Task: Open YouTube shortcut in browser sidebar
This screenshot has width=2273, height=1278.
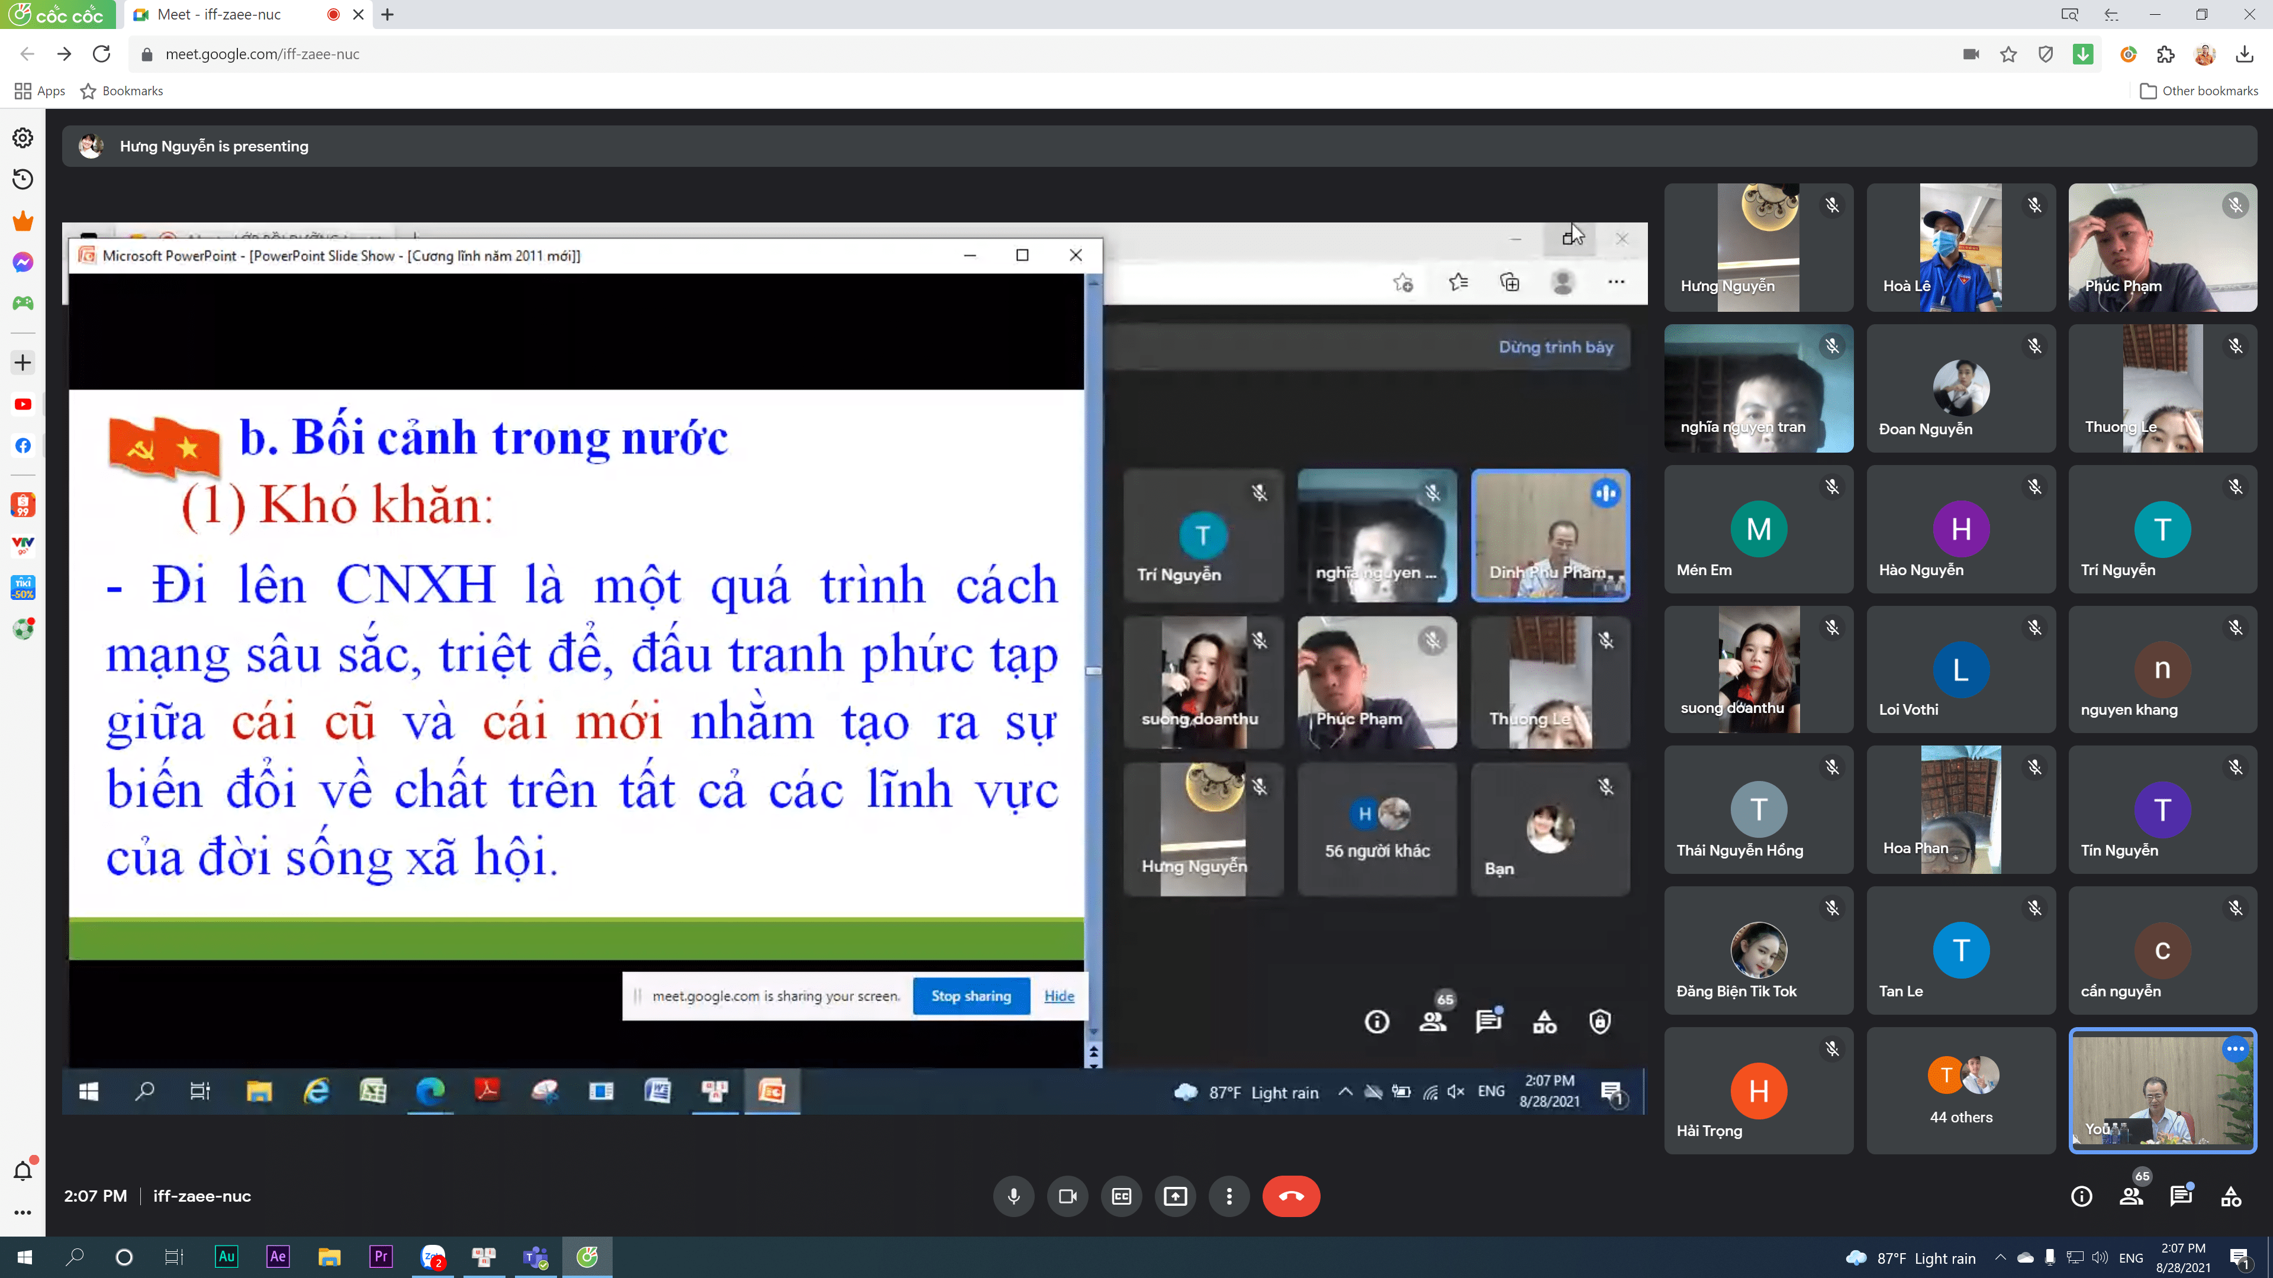Action: point(23,404)
